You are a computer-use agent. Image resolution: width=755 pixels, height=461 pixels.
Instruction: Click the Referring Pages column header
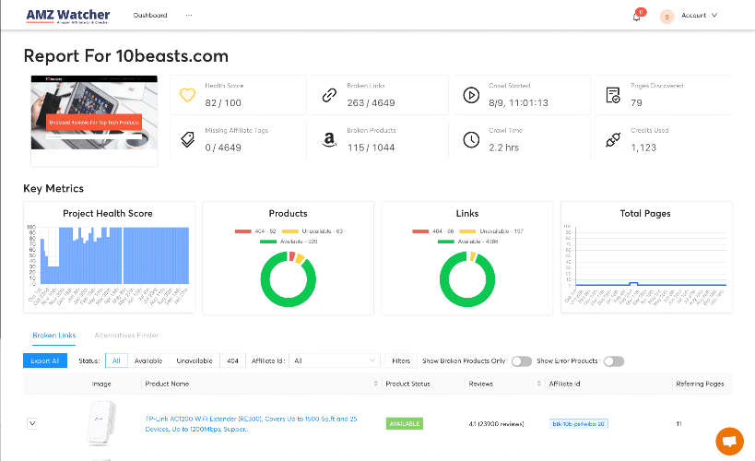pos(700,384)
